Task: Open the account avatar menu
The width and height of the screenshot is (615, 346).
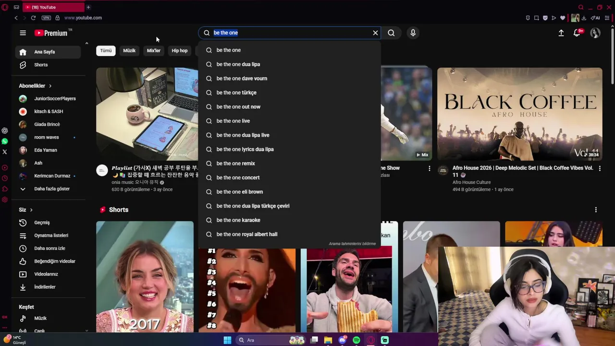Action: click(x=595, y=33)
